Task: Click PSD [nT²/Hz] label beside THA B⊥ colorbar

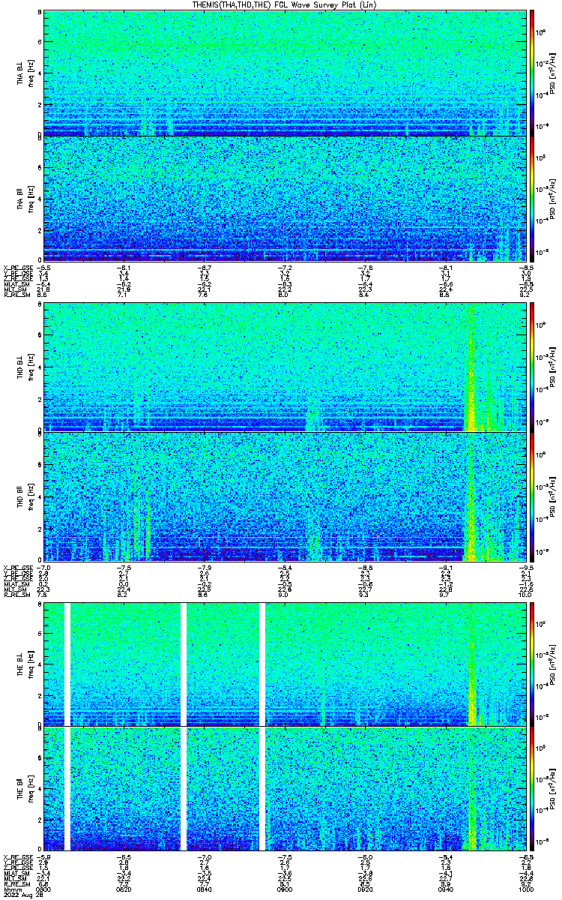Action: pos(552,73)
